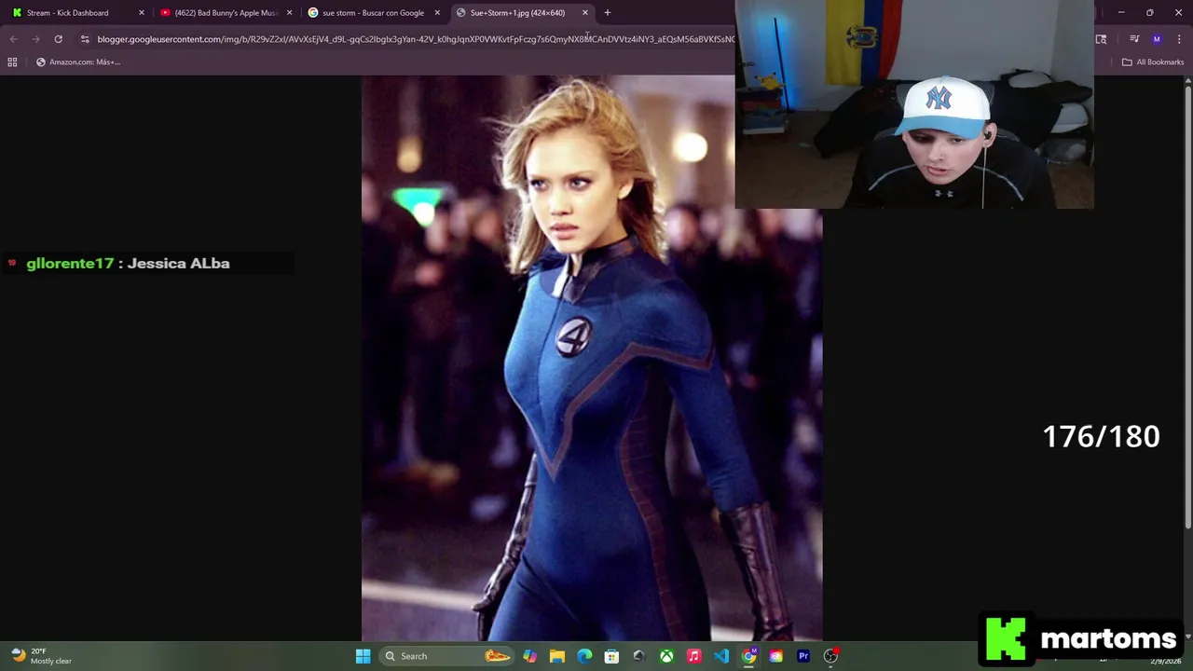Click the Sue Storm image in the page
This screenshot has width=1193, height=671.
click(592, 359)
